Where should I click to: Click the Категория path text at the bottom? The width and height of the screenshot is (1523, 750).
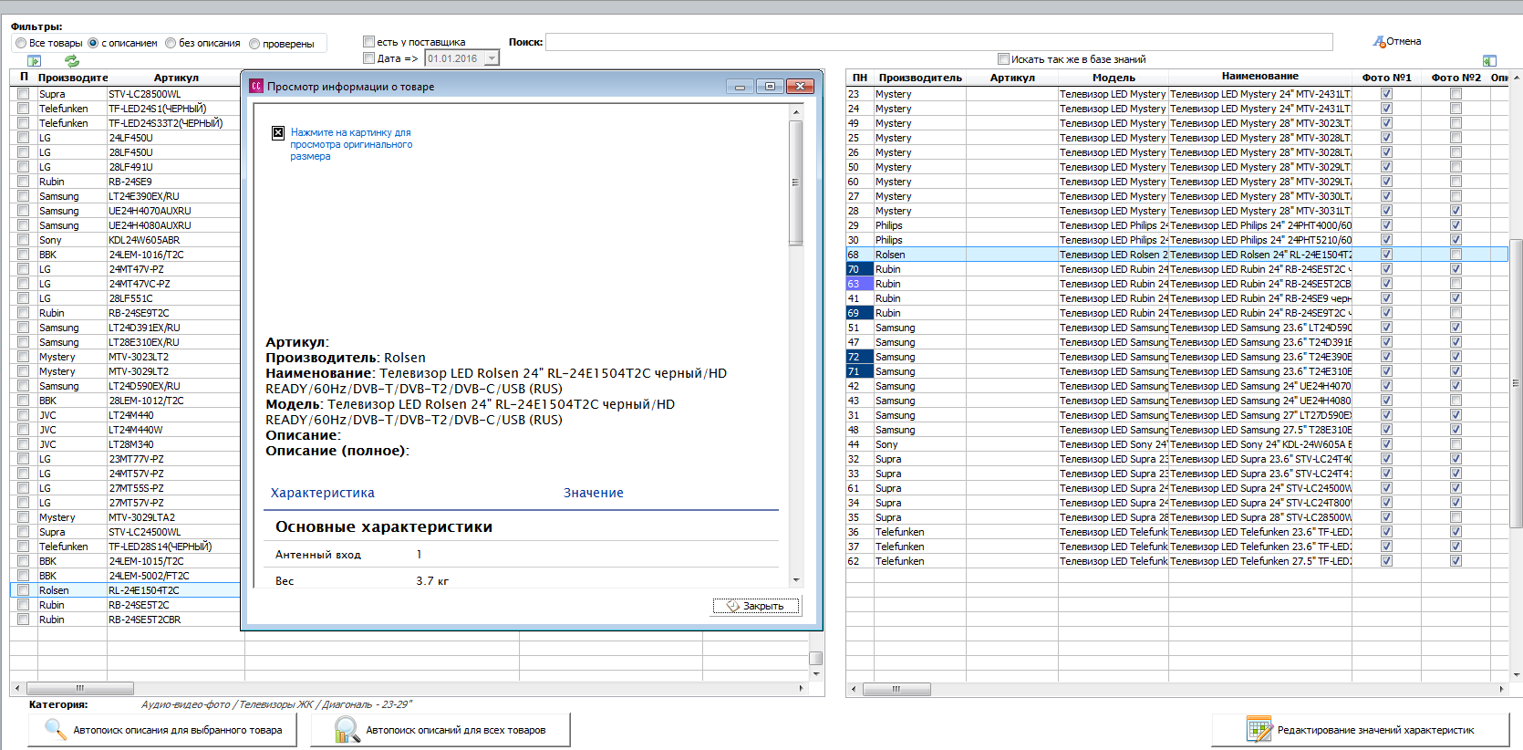(276, 704)
